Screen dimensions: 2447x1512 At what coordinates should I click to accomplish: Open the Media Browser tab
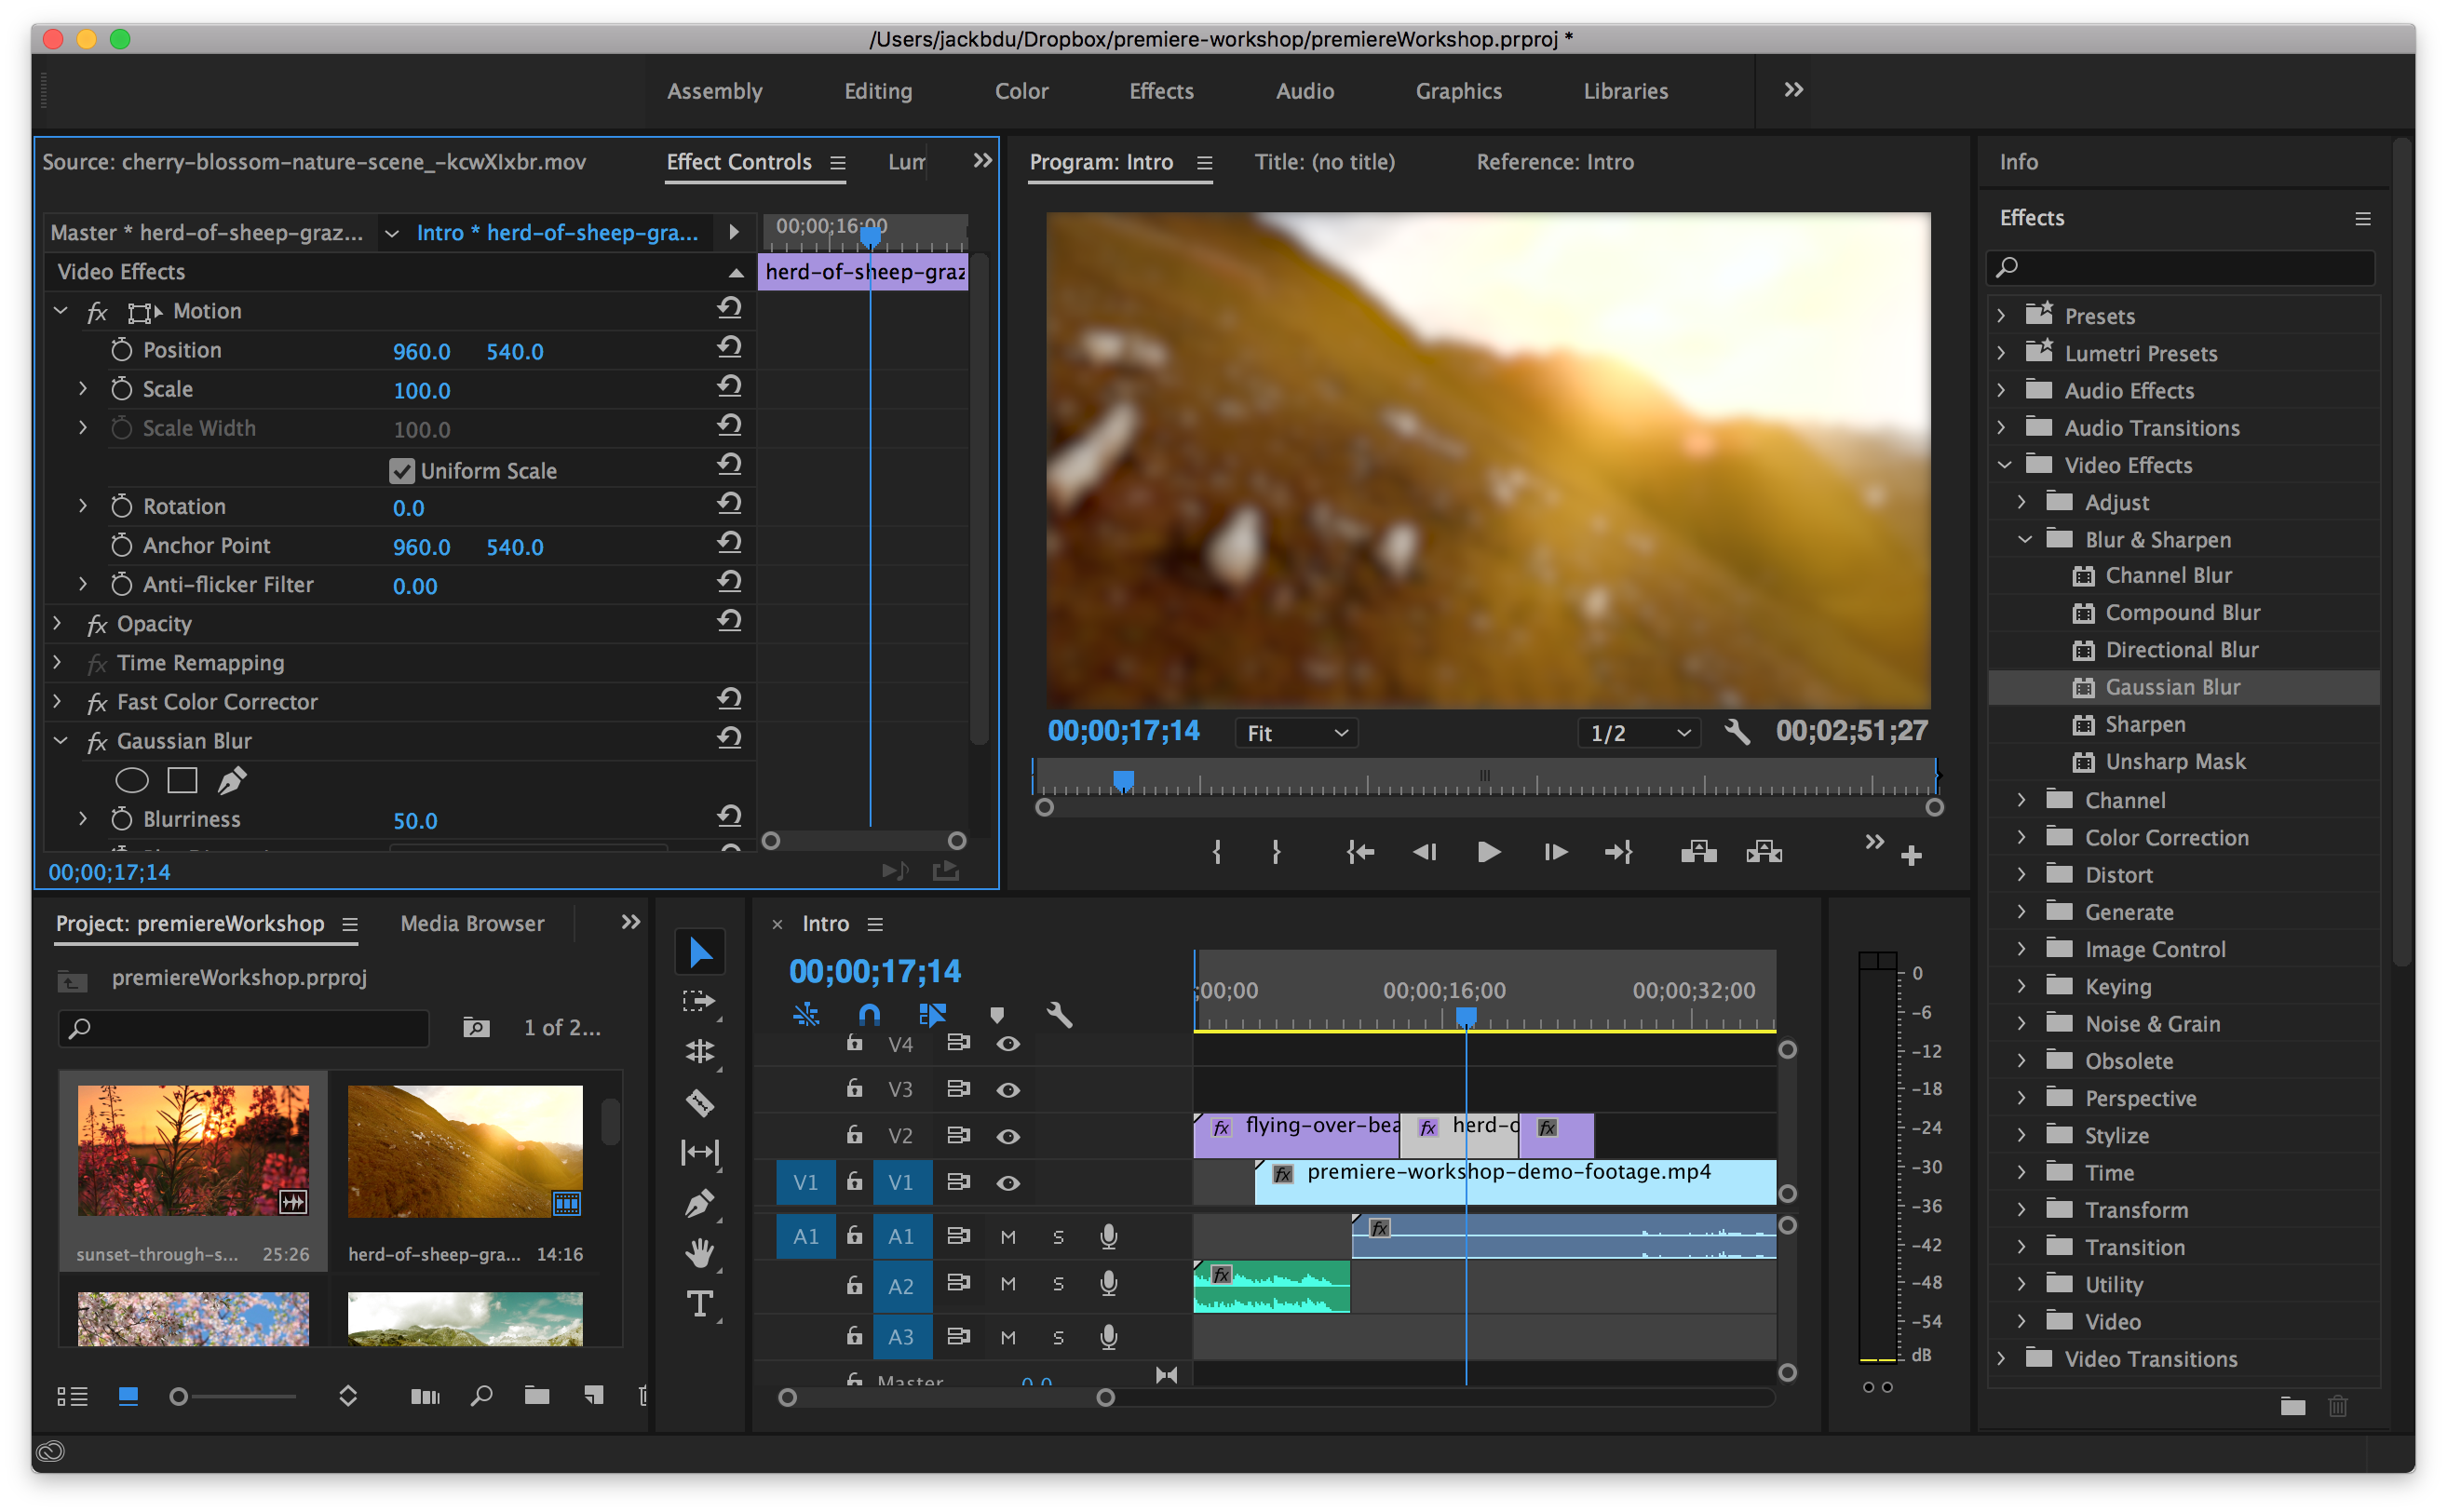pyautogui.click(x=472, y=923)
